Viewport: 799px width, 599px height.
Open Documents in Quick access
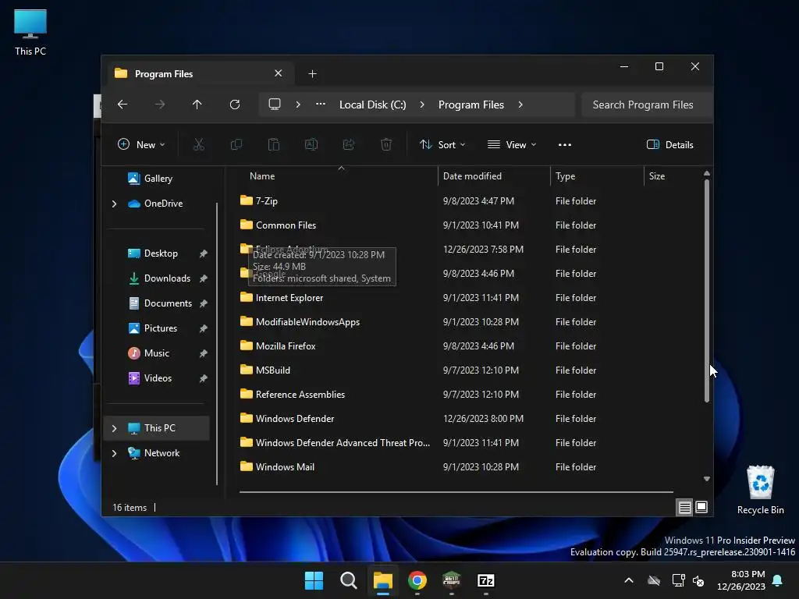(x=168, y=303)
